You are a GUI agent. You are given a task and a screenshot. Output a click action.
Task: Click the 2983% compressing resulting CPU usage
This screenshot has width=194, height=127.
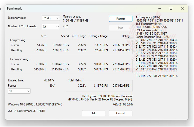[82, 50]
